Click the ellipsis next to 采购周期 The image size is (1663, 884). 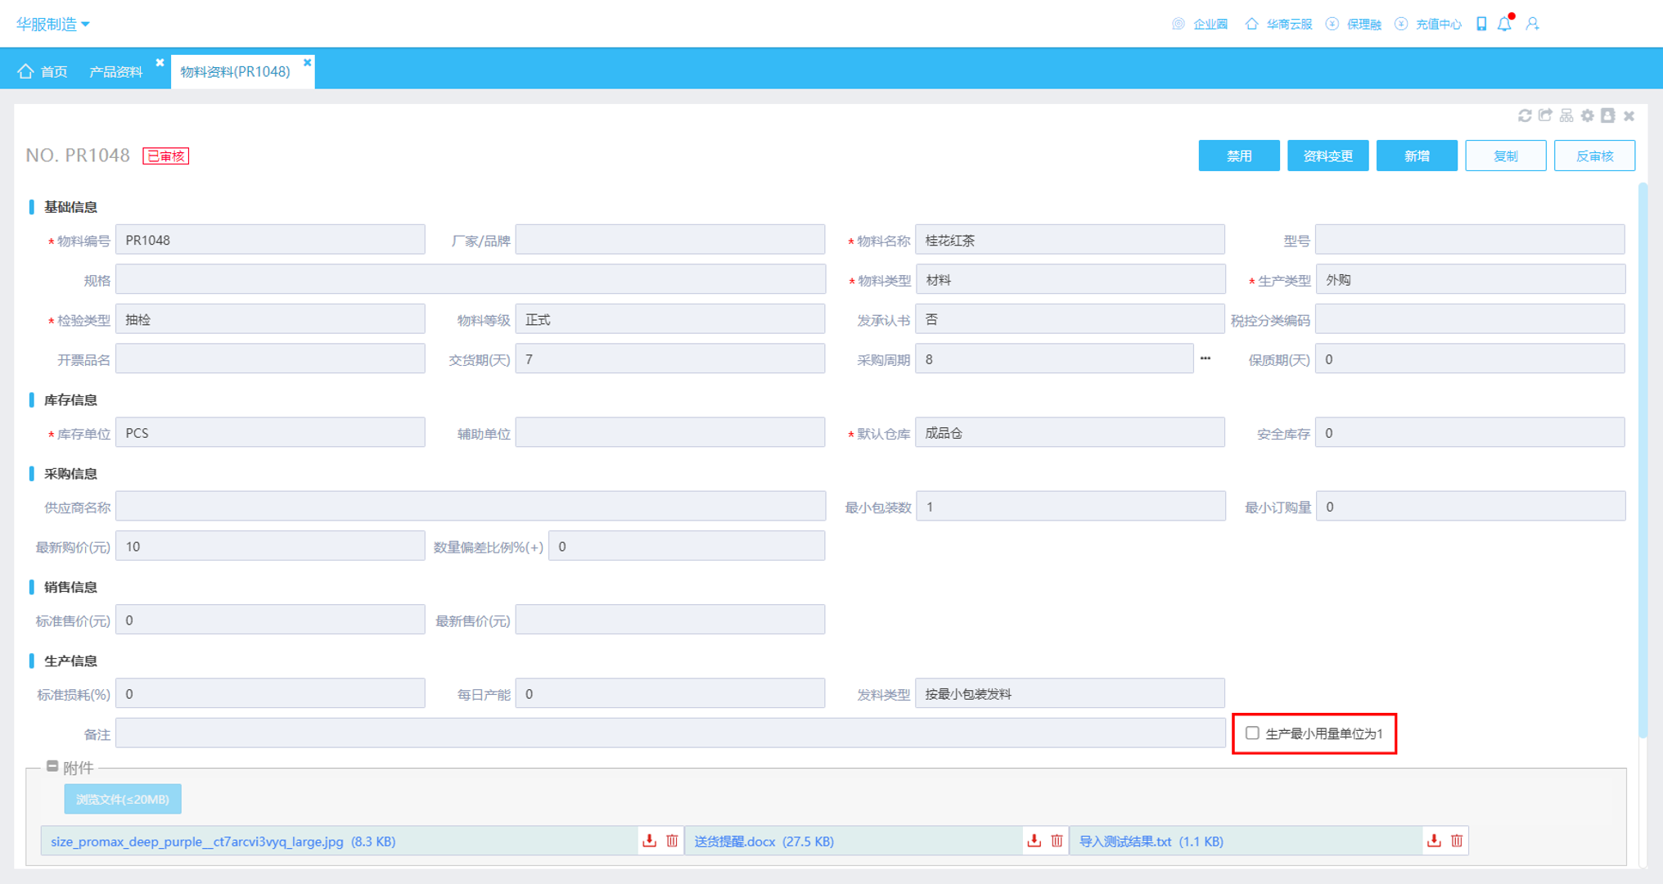point(1206,359)
